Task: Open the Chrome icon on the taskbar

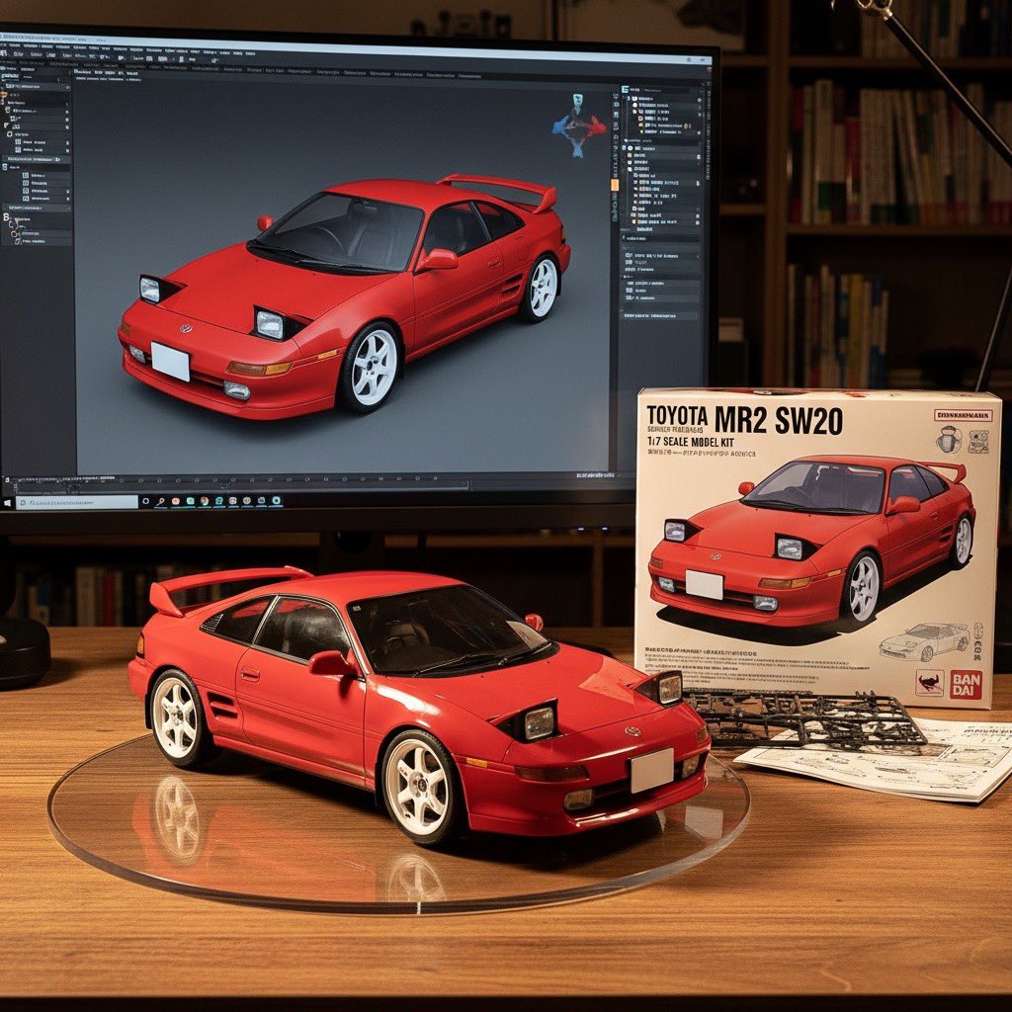Action: (x=203, y=501)
